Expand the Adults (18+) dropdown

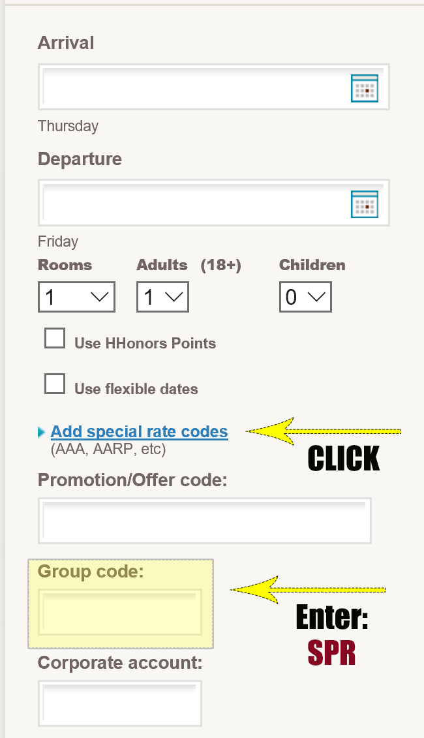[162, 298]
